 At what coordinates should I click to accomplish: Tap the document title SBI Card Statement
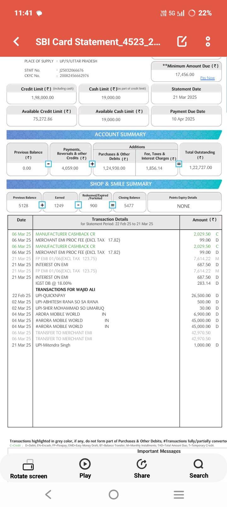pyautogui.click(x=98, y=42)
